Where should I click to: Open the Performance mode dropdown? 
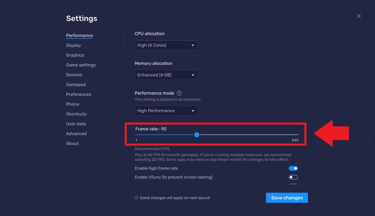[166, 111]
